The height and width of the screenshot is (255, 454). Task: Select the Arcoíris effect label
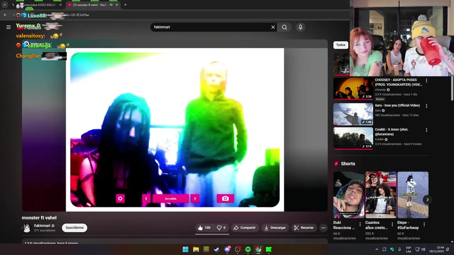pyautogui.click(x=171, y=199)
